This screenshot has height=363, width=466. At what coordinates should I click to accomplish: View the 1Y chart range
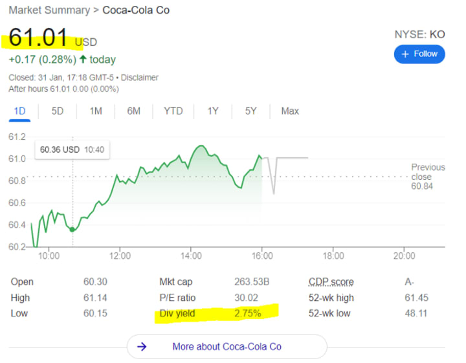coord(213,111)
